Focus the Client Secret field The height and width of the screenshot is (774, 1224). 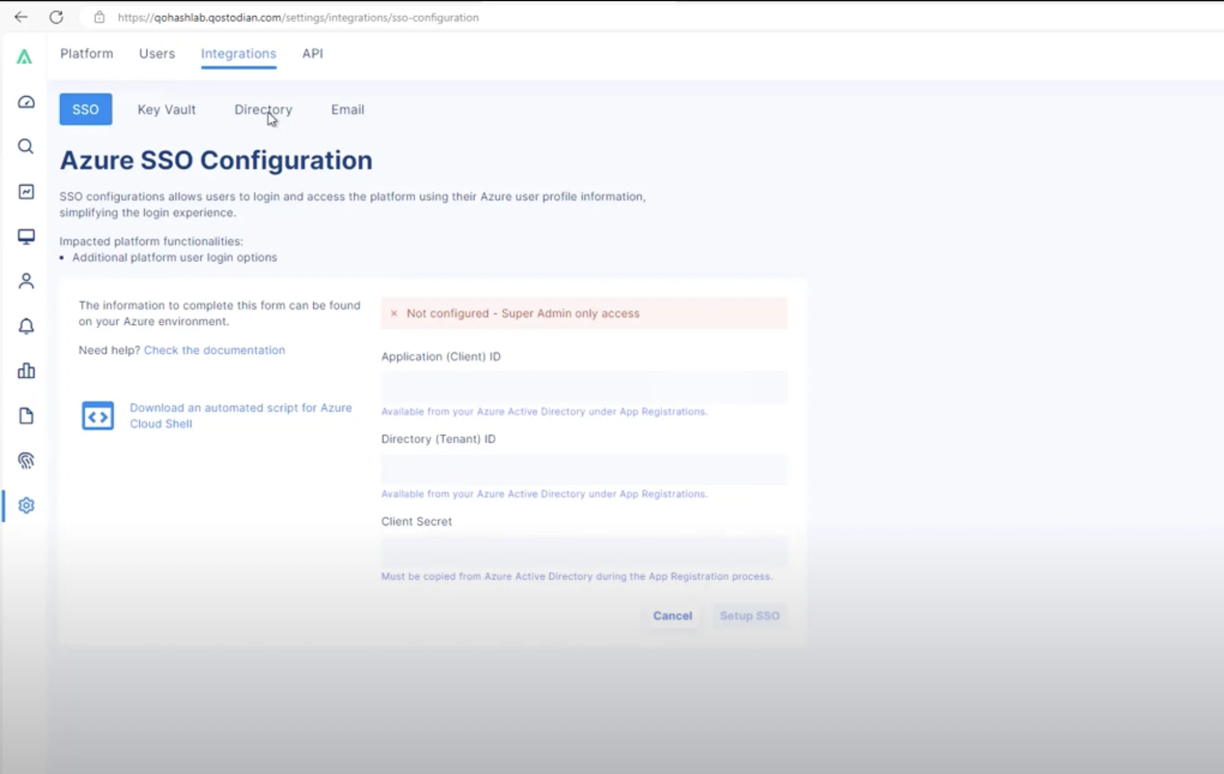[584, 552]
